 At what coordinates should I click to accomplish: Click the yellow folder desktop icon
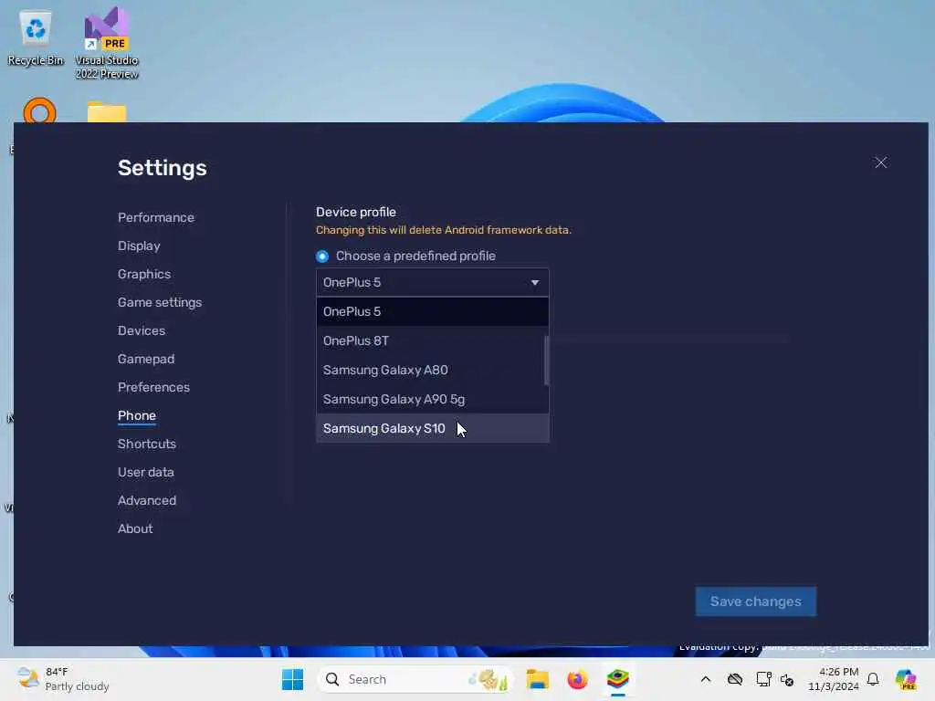point(107,112)
